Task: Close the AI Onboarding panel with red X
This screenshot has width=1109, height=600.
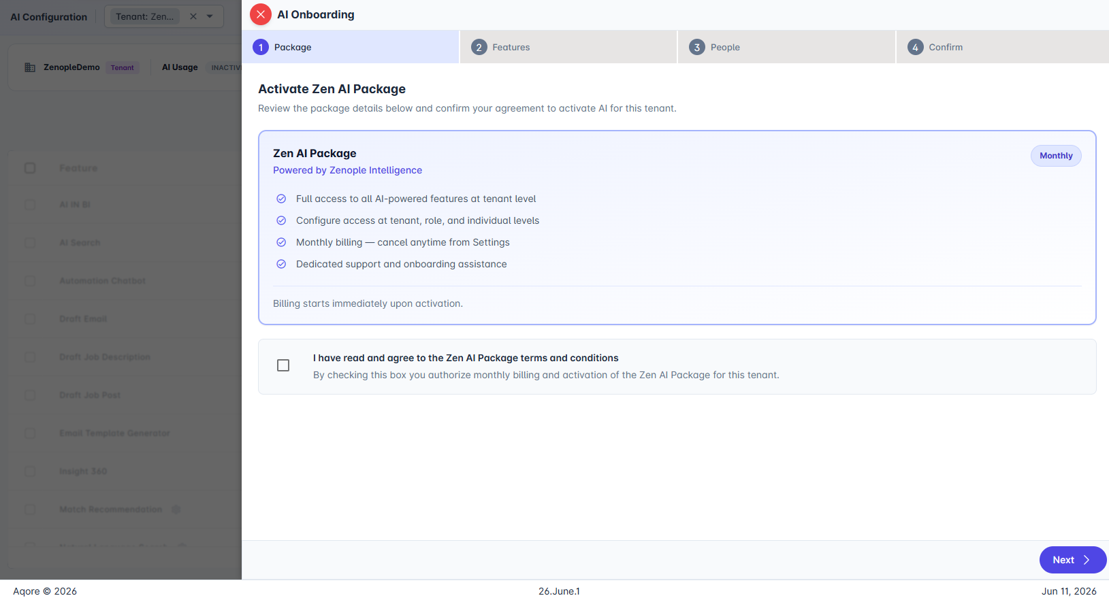Action: [261, 14]
